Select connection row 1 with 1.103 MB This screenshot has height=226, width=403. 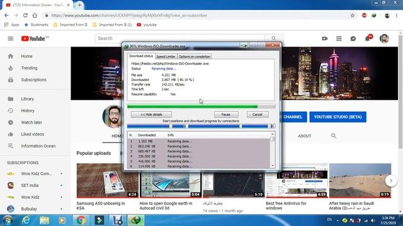(199, 141)
